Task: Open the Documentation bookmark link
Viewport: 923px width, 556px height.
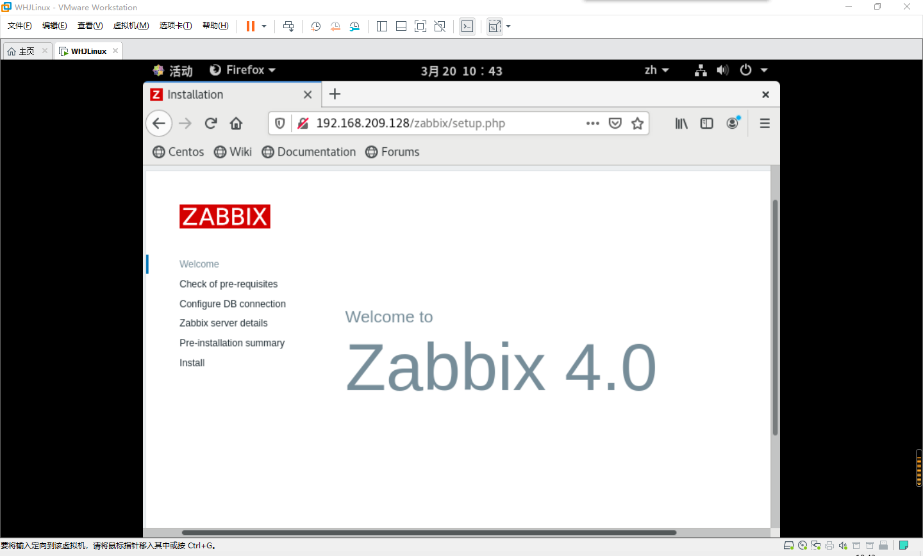Action: click(x=316, y=152)
